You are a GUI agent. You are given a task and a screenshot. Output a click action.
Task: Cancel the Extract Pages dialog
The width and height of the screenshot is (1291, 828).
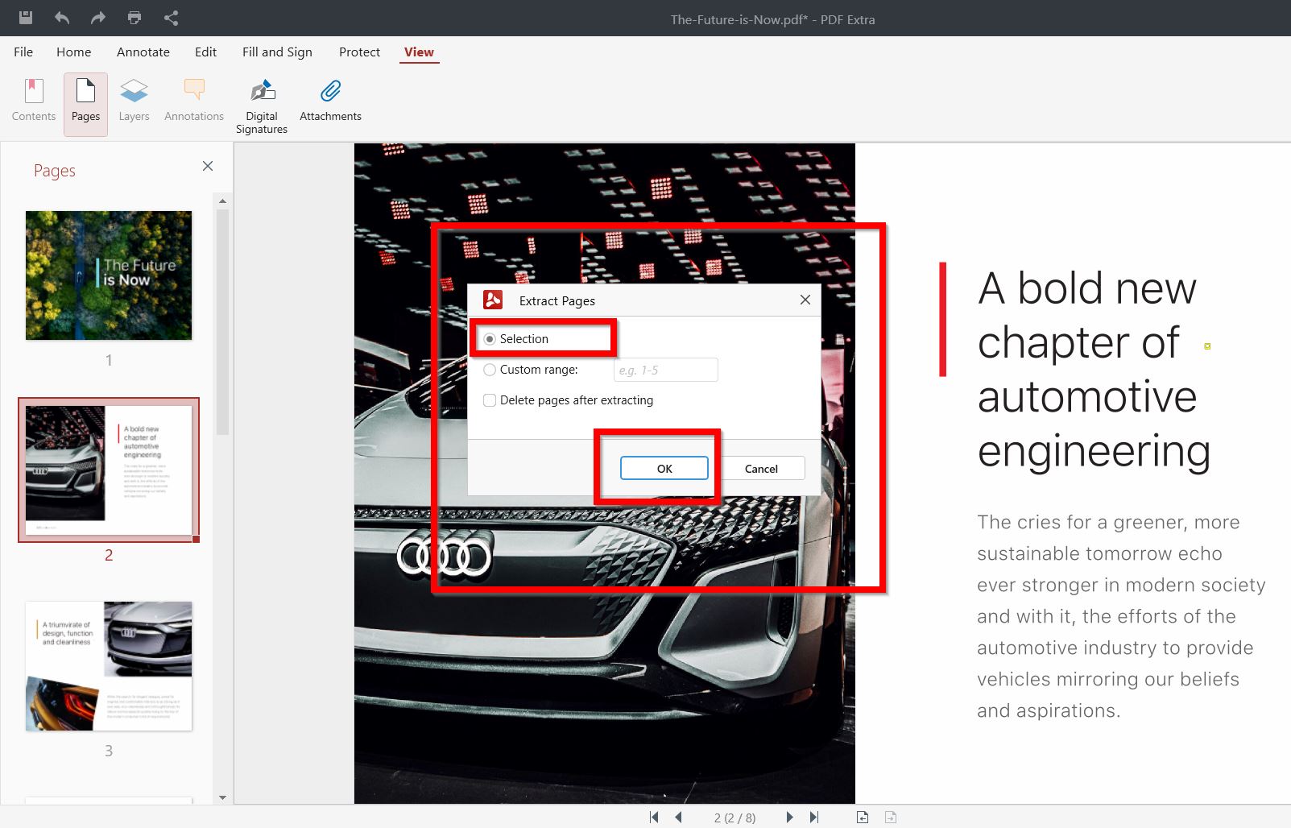click(x=761, y=468)
